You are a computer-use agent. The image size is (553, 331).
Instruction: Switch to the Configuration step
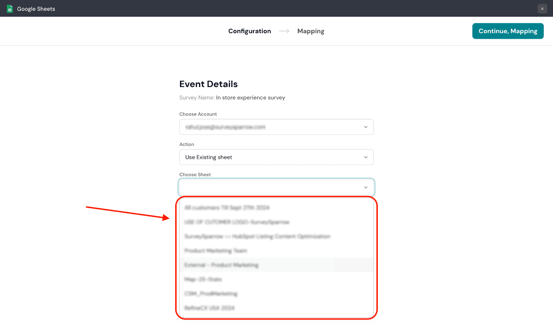[x=250, y=31]
